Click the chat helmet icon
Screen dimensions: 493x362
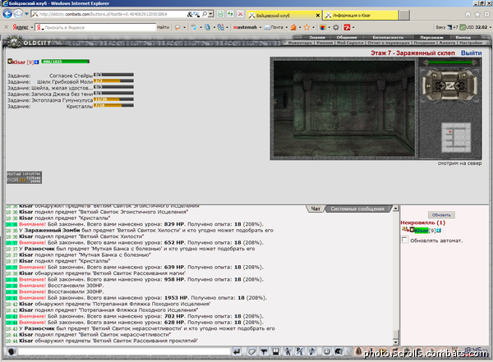point(339,351)
